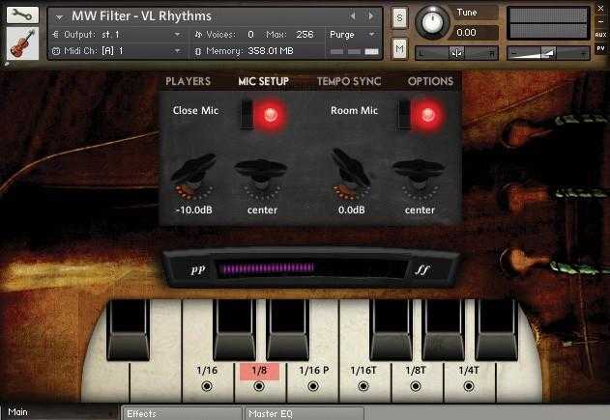Go to next instrument preset arrow

[x=371, y=15]
